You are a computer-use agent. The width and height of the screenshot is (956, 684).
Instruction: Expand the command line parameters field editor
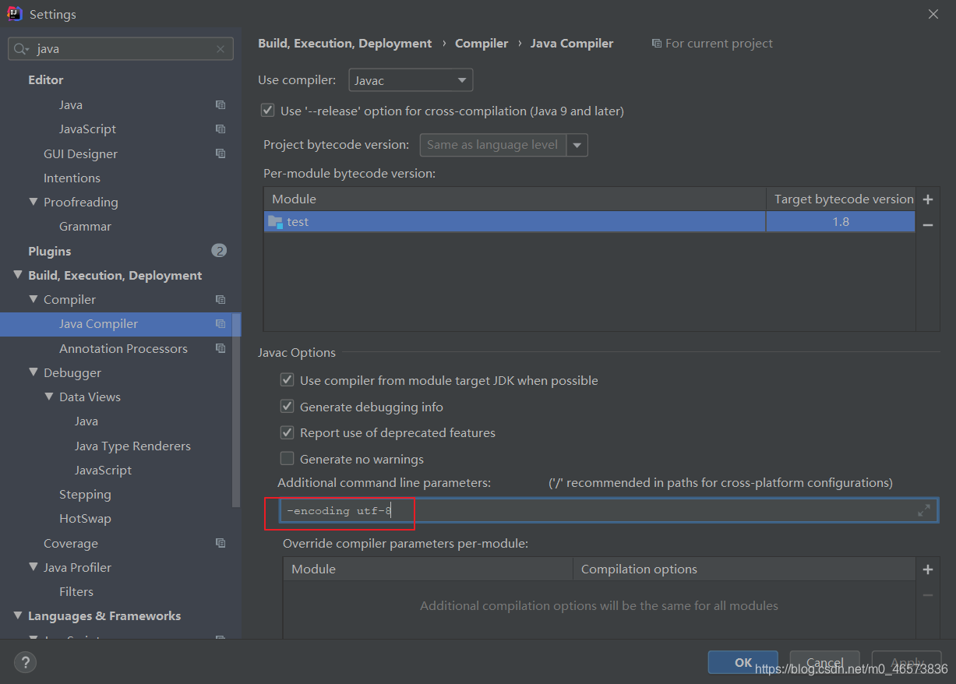(x=924, y=510)
